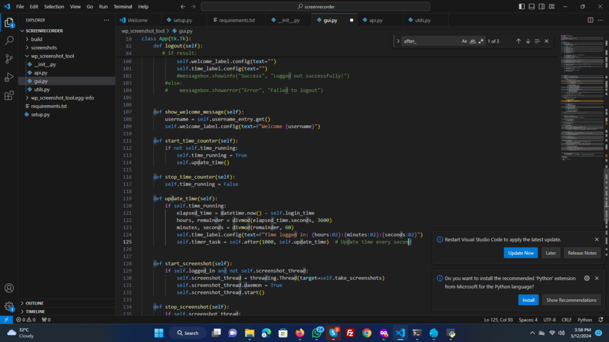Expand the build folder

coord(36,39)
